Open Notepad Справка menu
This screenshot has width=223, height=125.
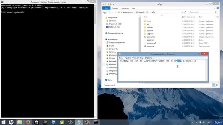pos(148,58)
